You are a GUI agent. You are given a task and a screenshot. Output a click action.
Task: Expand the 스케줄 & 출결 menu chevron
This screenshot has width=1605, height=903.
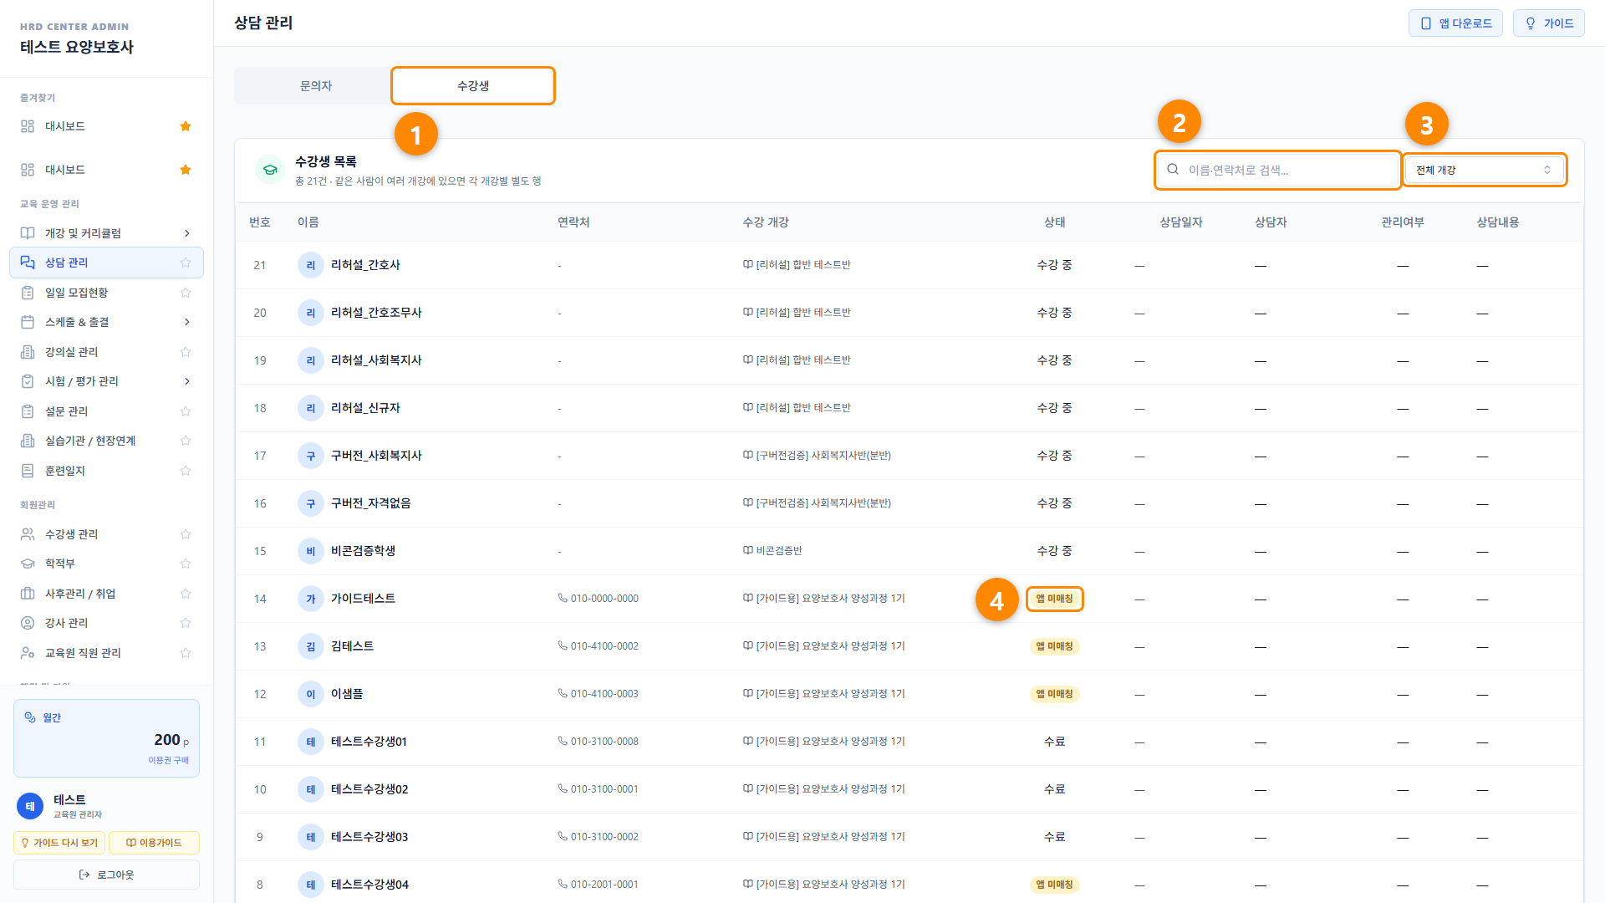click(x=186, y=322)
